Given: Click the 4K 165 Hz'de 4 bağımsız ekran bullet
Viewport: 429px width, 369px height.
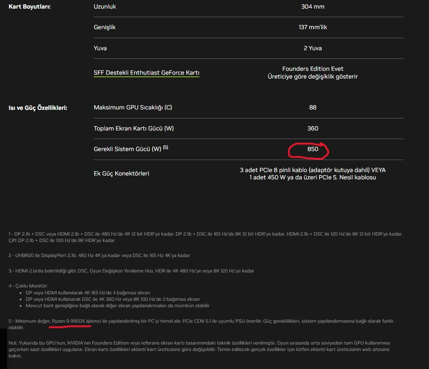Looking at the screenshot, I should 88,293.
